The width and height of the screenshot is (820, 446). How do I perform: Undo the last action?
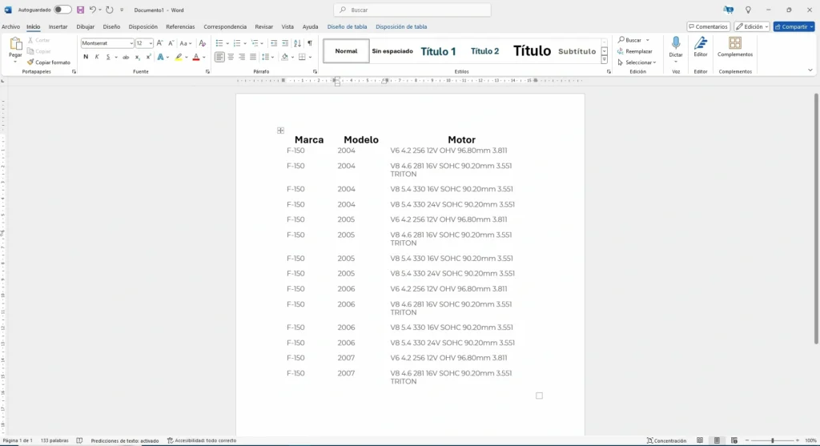(93, 10)
